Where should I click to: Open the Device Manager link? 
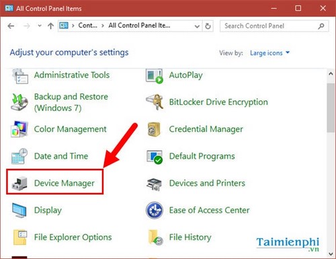pyautogui.click(x=65, y=183)
